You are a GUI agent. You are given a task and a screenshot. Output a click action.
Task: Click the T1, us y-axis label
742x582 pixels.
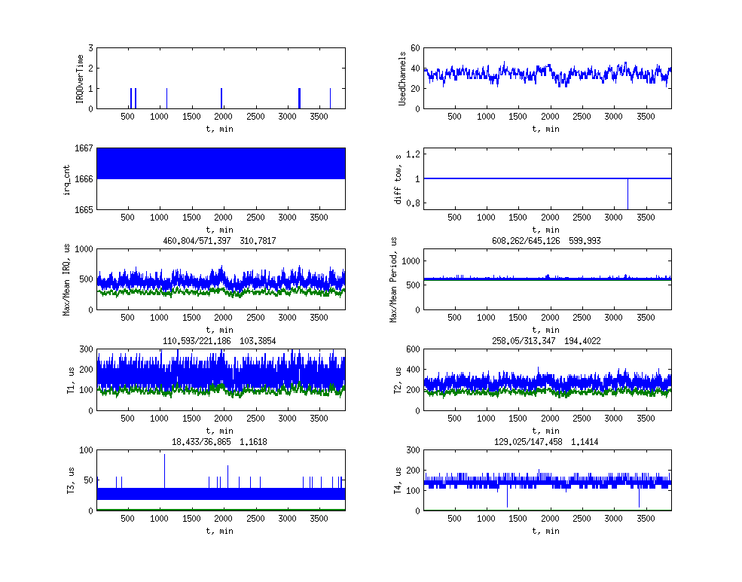pos(70,379)
